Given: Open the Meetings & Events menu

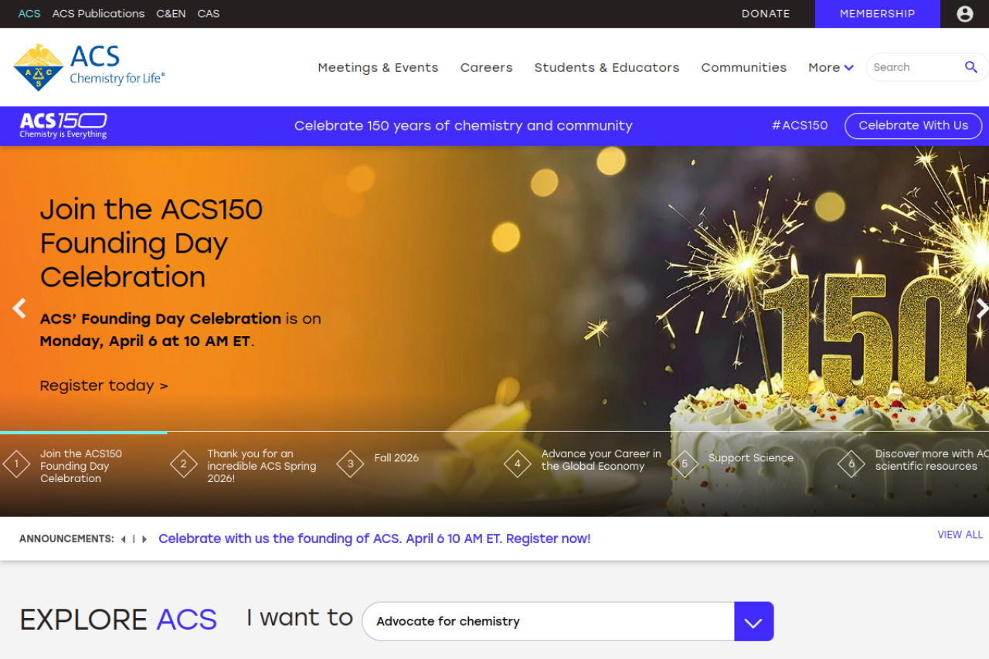Looking at the screenshot, I should point(378,67).
